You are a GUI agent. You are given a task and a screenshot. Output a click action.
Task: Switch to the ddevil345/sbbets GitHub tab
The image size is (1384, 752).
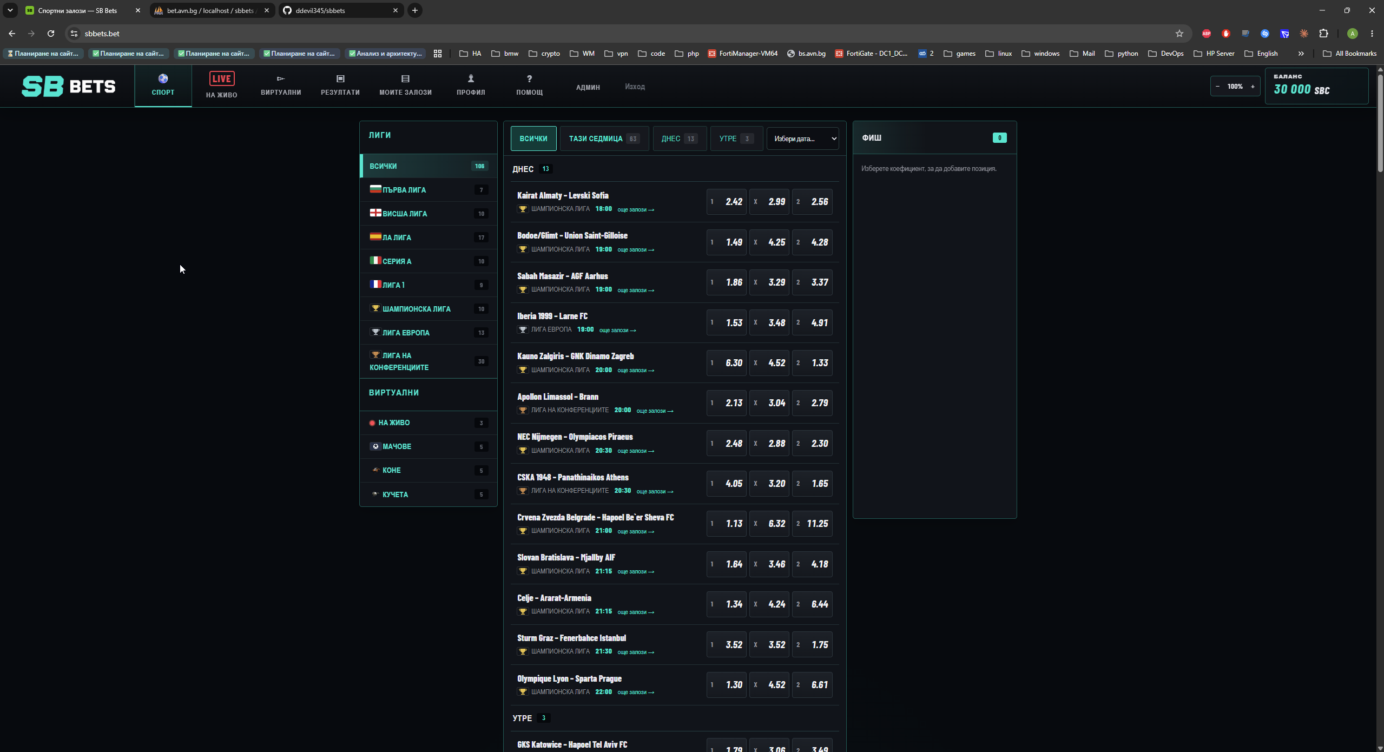coord(341,10)
